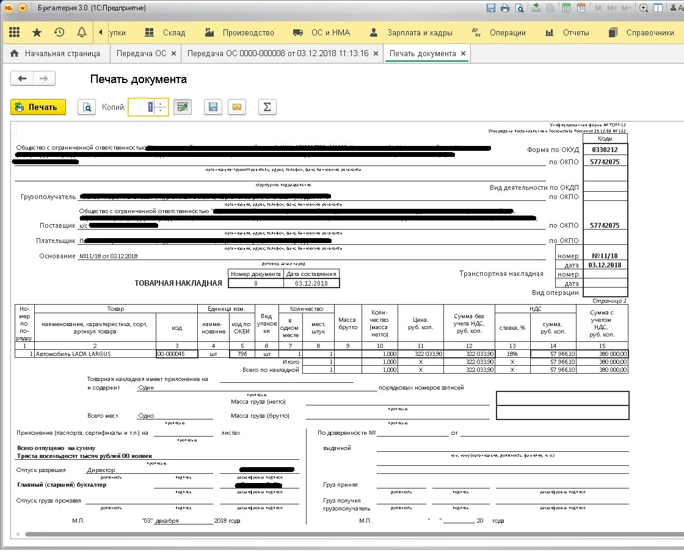Open the Операции section

(498, 32)
